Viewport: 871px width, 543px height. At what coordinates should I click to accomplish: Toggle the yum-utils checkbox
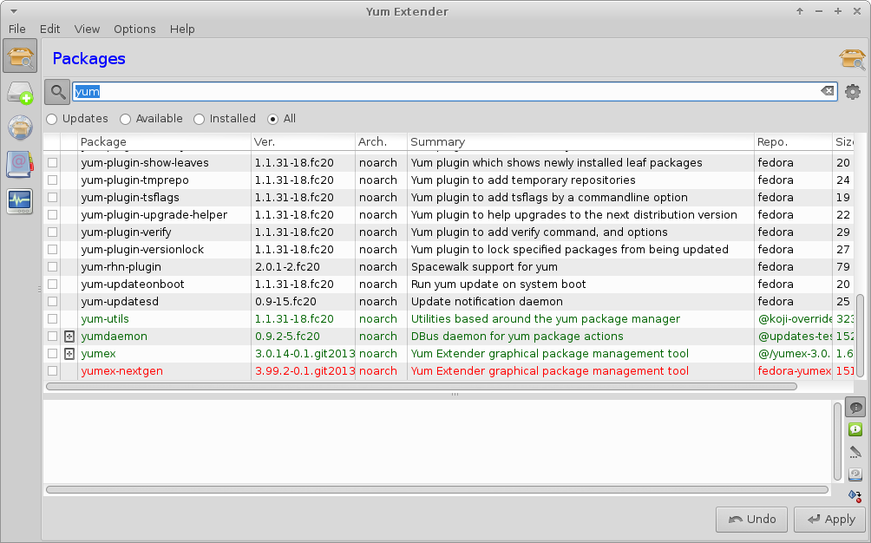click(52, 318)
